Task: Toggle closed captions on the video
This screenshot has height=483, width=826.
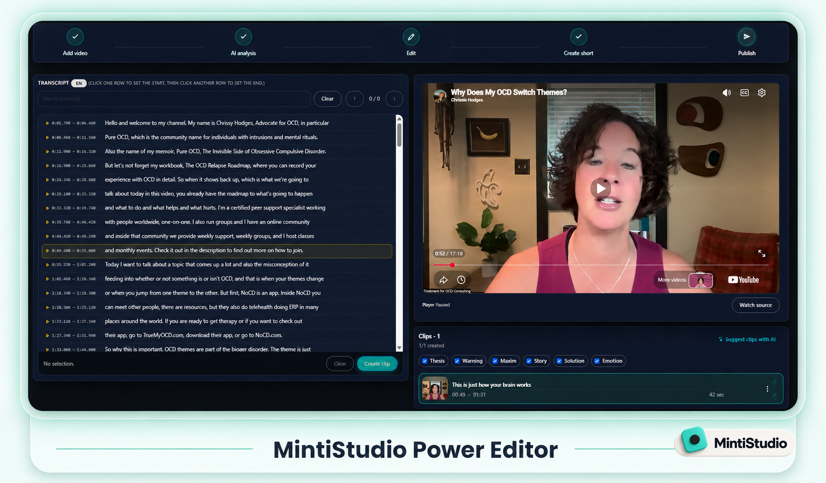Action: pos(744,93)
